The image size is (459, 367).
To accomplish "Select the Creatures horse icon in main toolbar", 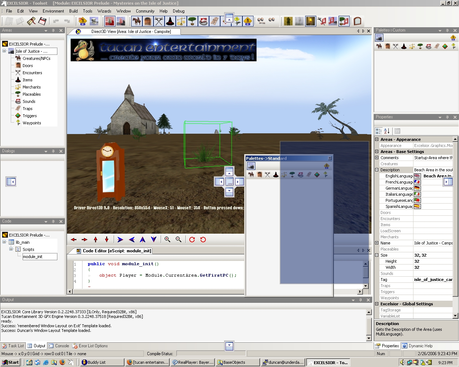I will coord(137,21).
